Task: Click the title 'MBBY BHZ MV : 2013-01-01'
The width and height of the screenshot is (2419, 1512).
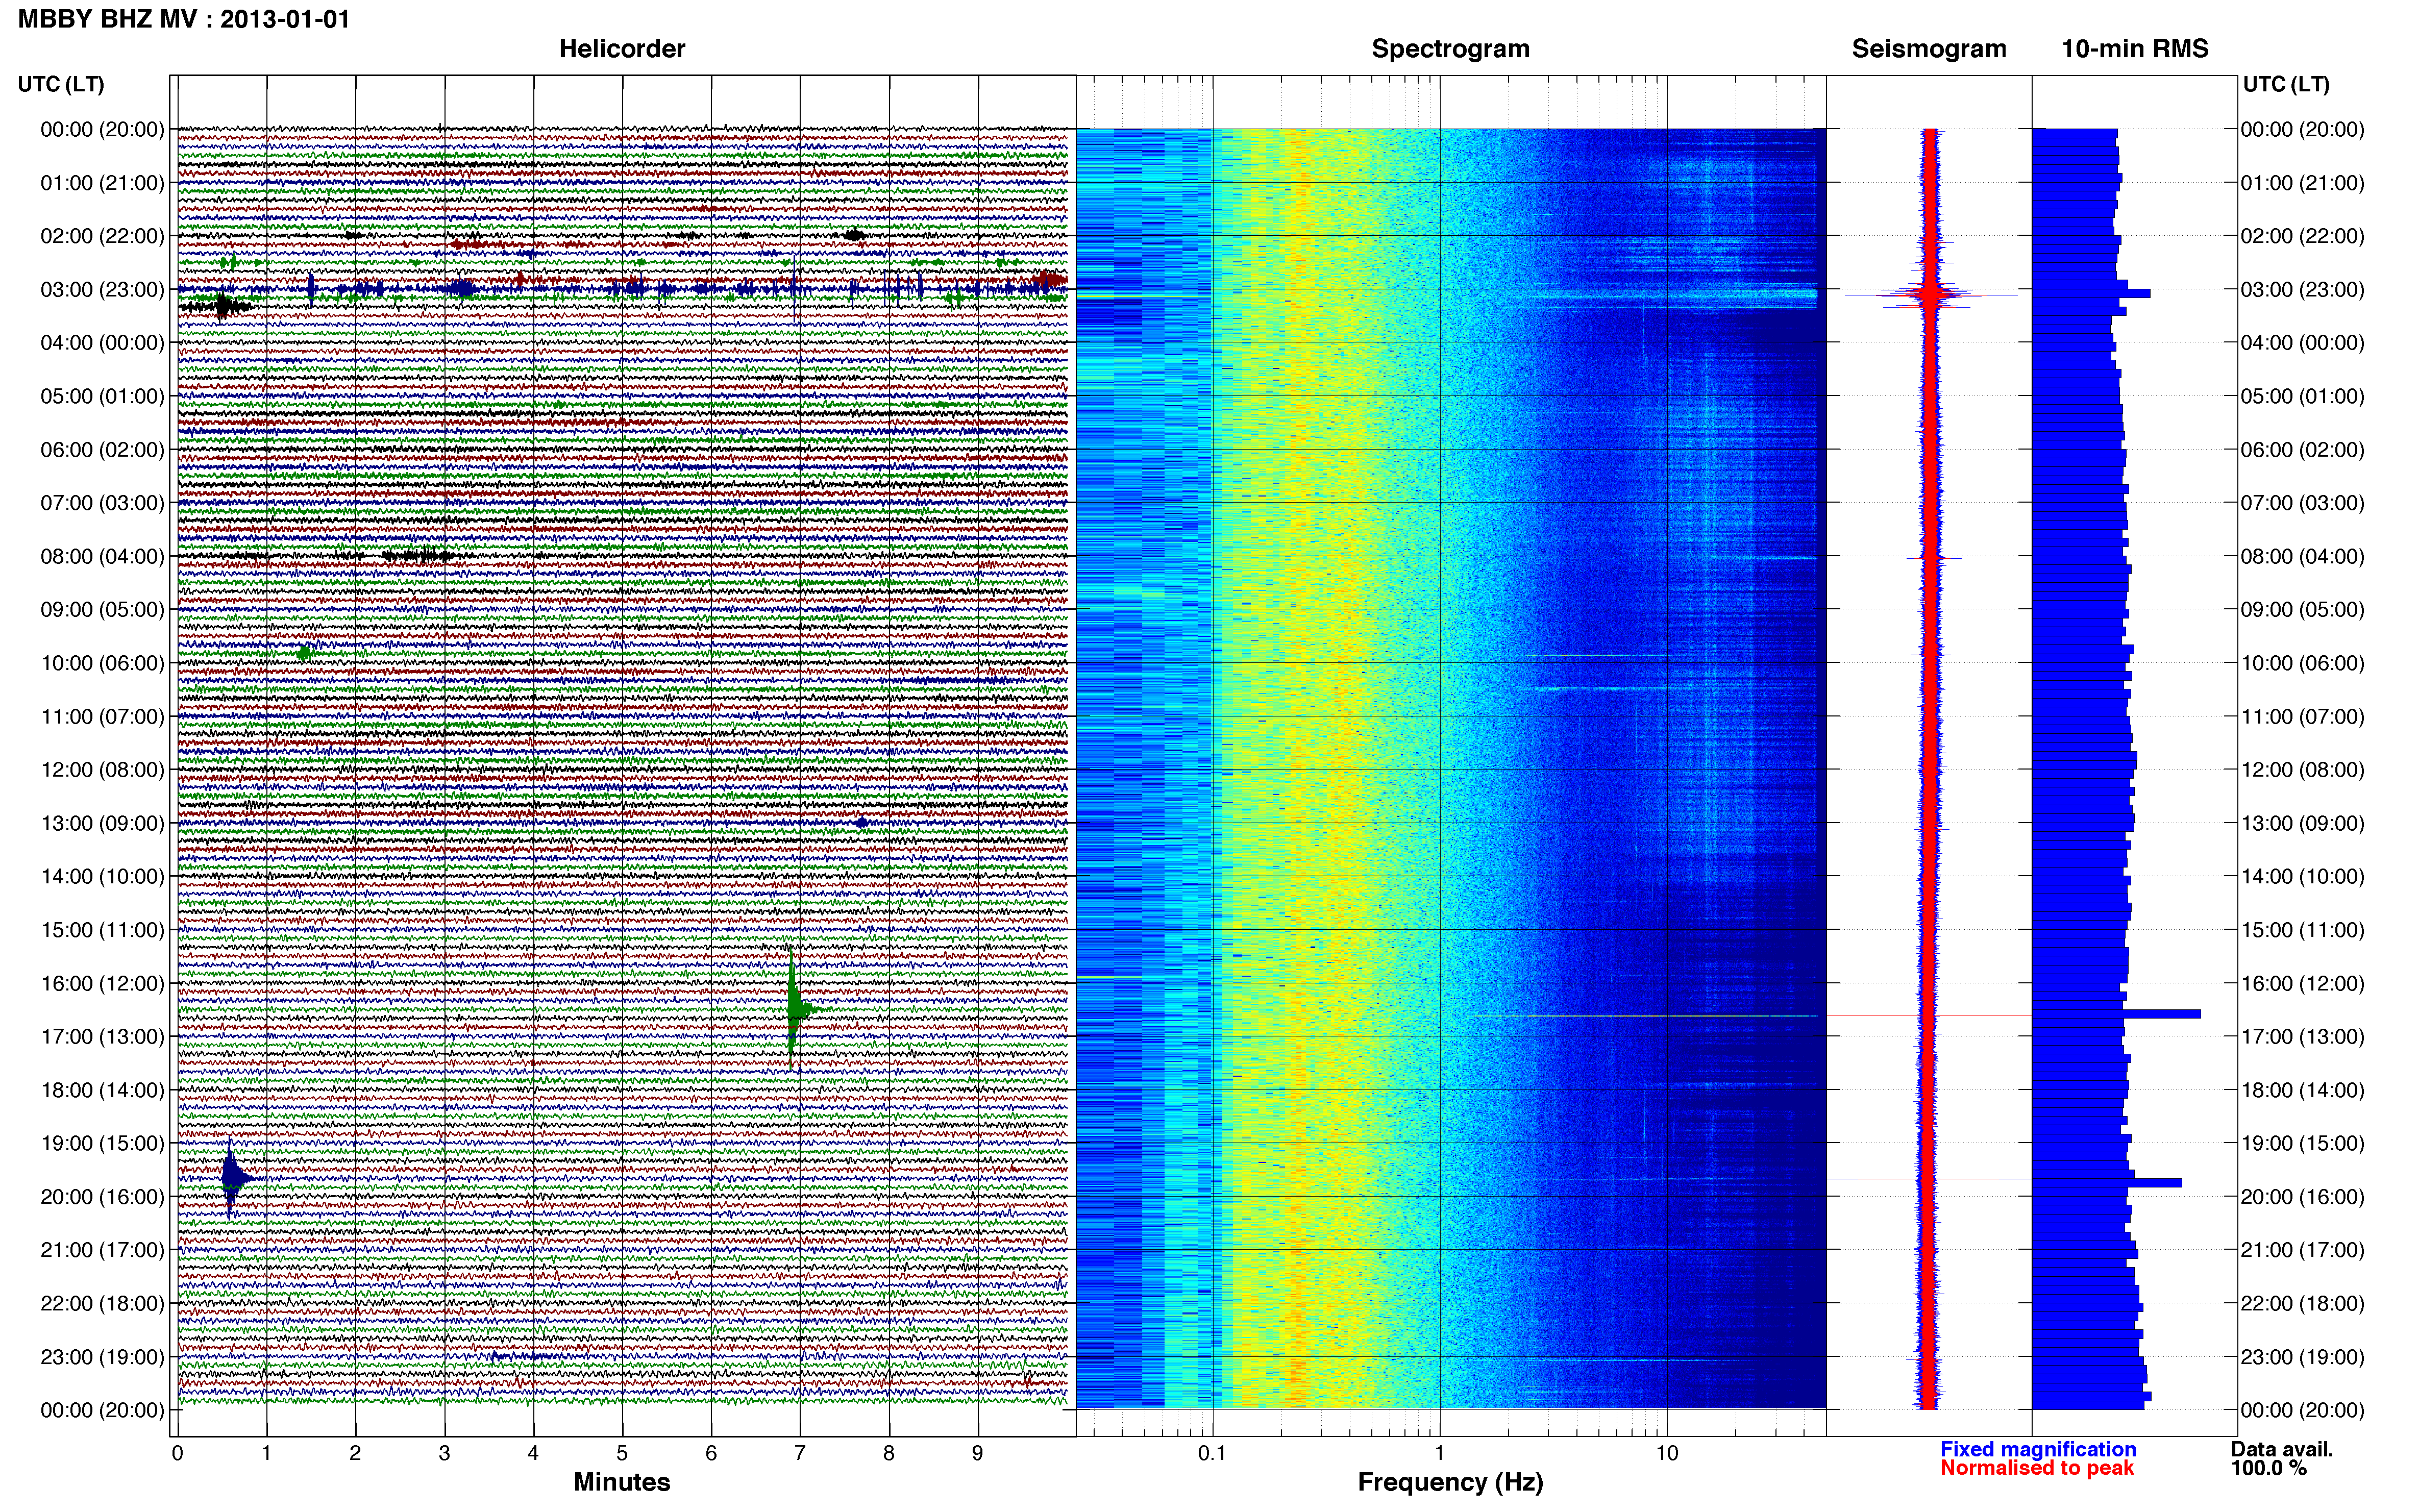Action: coord(184,19)
